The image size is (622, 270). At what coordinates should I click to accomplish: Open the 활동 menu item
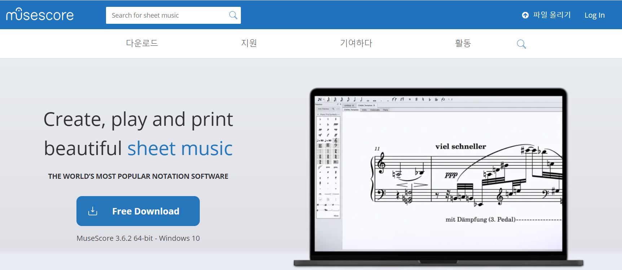coord(463,43)
